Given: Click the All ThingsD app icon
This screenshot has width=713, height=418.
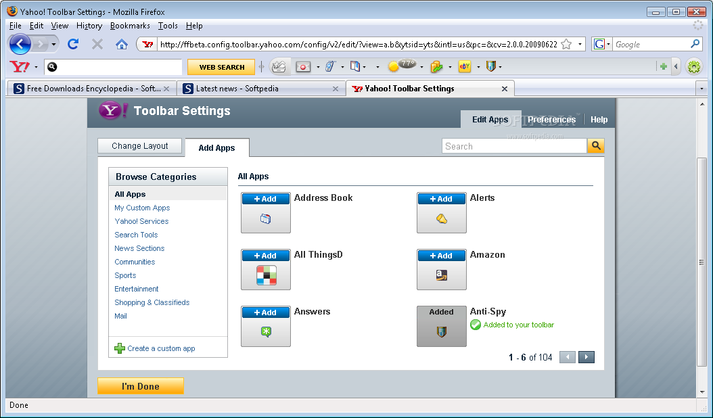Looking at the screenshot, I should pos(266,275).
